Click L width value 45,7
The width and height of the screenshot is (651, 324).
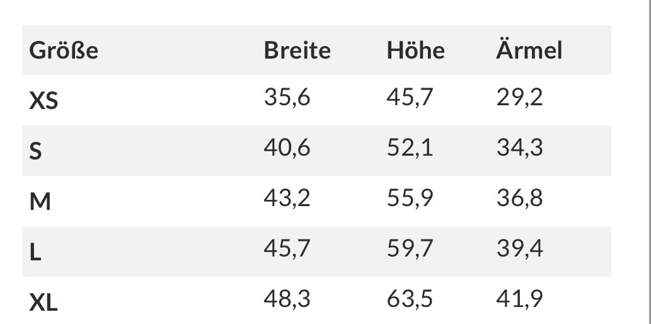[287, 249]
